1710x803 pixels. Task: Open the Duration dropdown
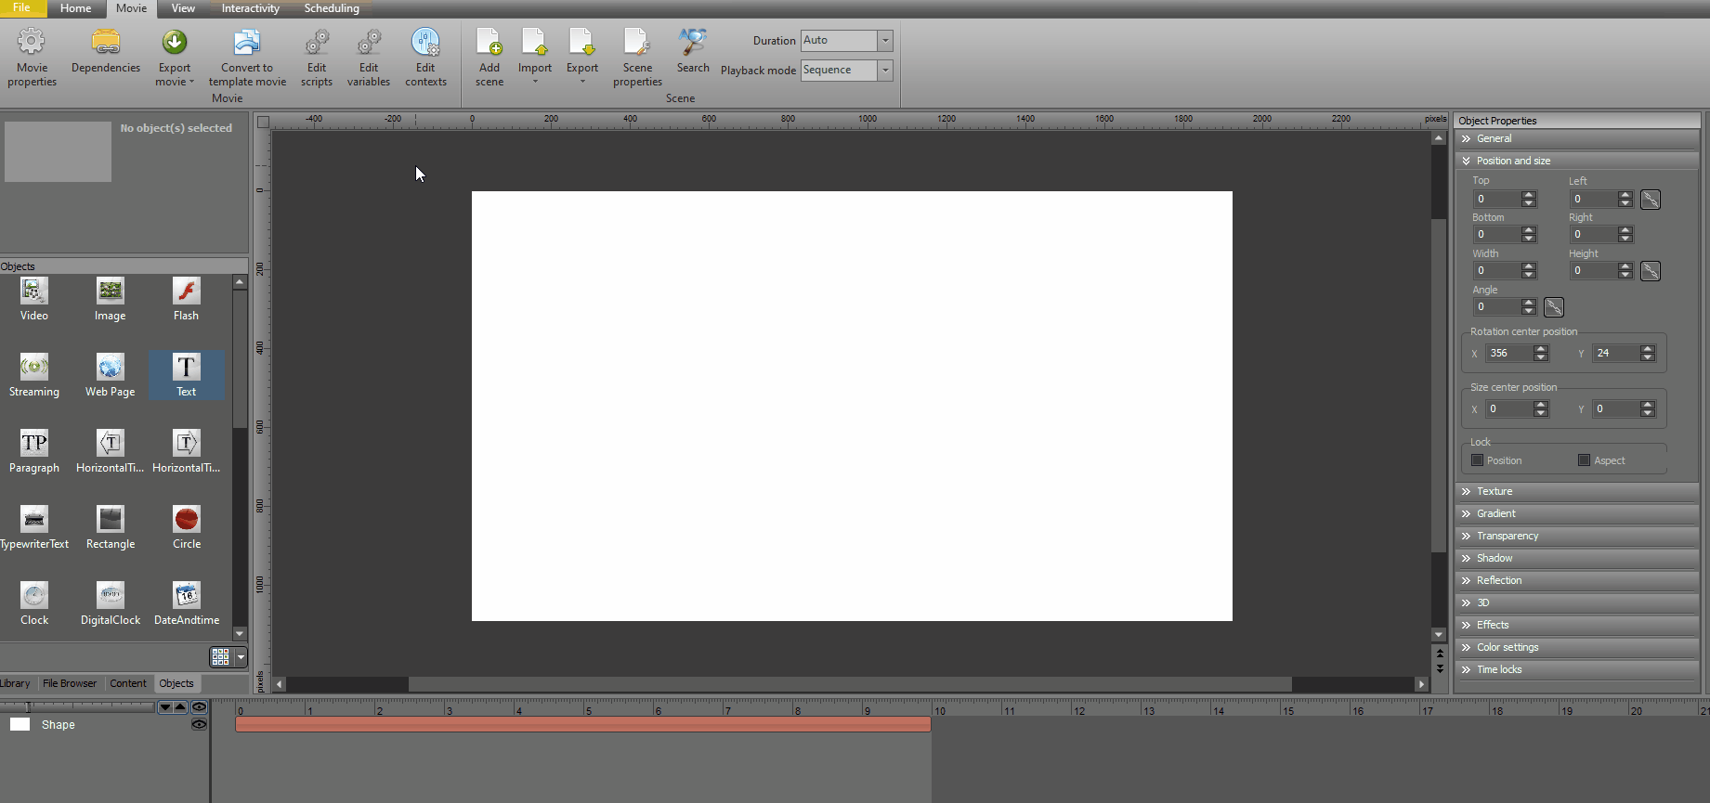click(885, 41)
